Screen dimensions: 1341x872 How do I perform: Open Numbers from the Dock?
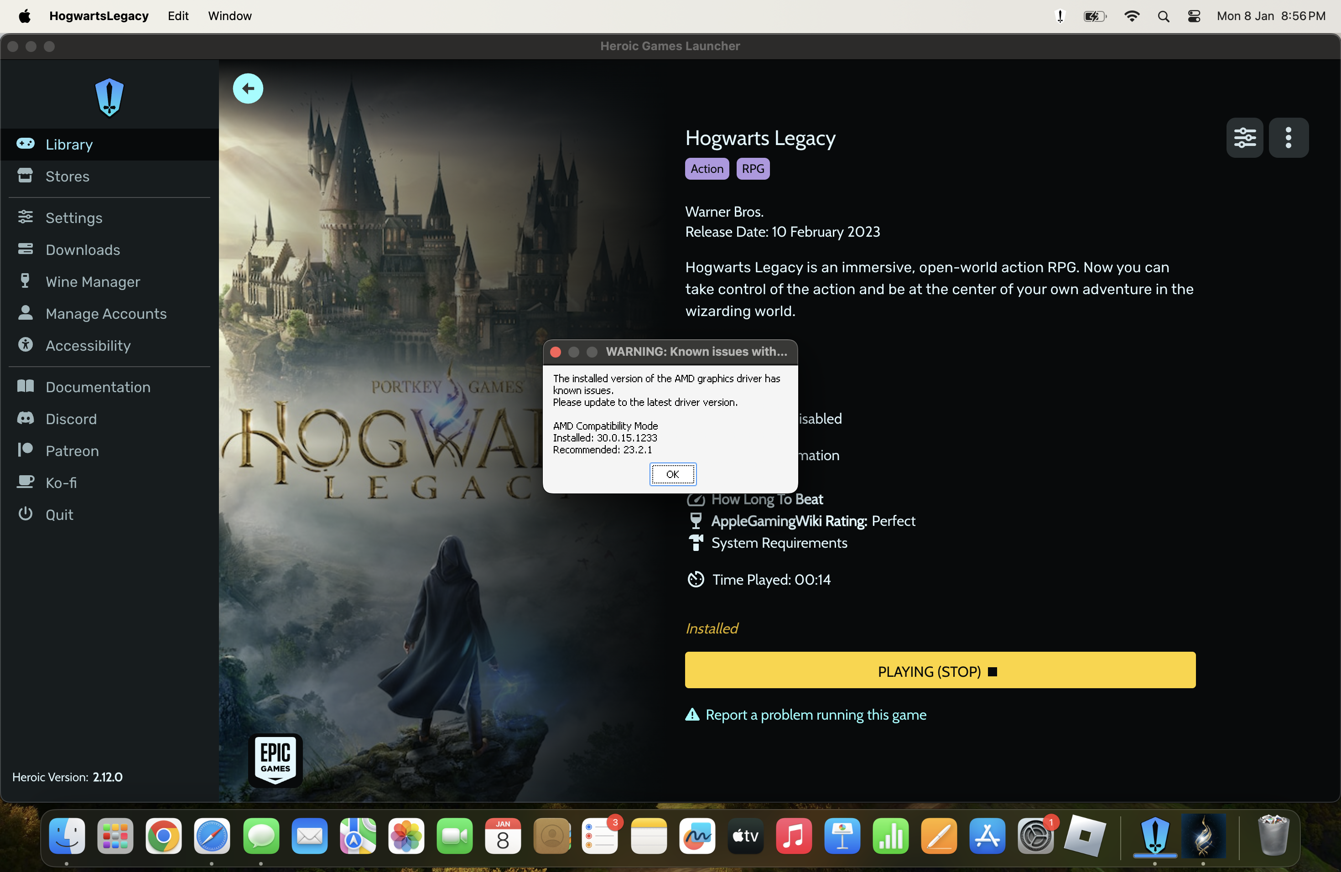point(891,836)
